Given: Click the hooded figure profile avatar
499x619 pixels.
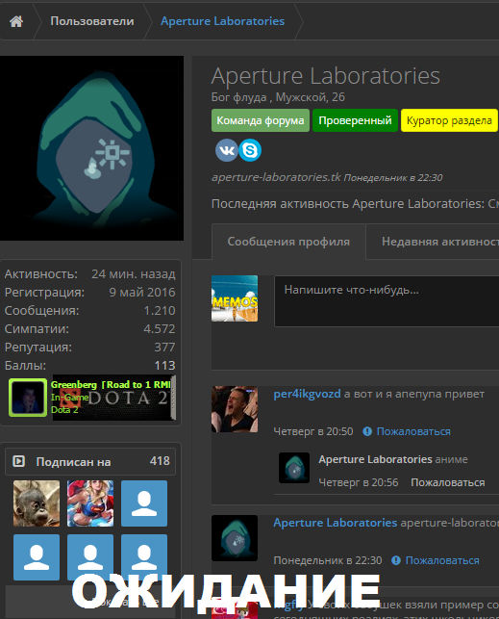Looking at the screenshot, I should click(x=92, y=148).
